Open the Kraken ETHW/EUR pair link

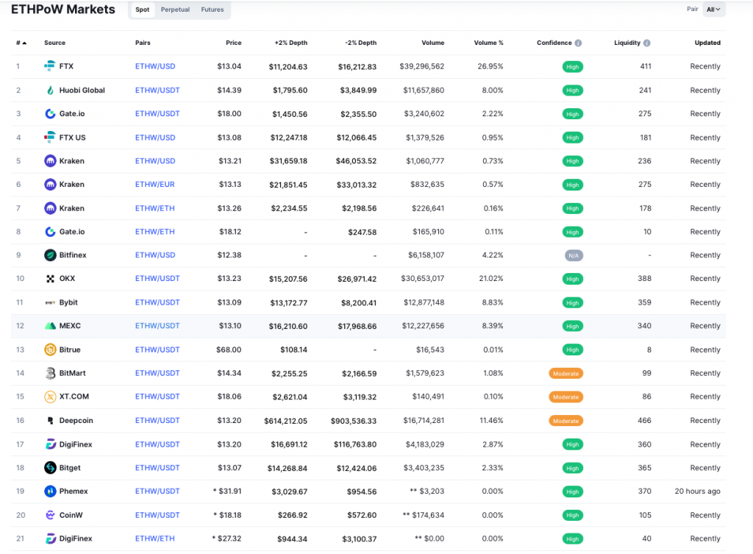pyautogui.click(x=154, y=184)
